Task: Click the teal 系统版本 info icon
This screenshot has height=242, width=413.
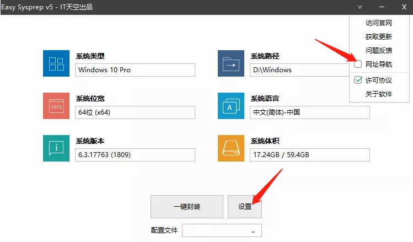Action: coord(56,148)
